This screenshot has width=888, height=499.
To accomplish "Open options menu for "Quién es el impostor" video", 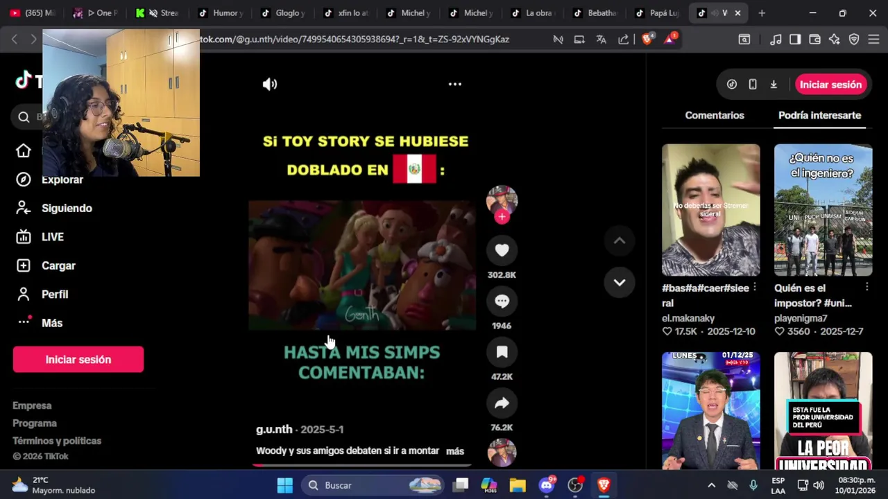I will coord(867,288).
